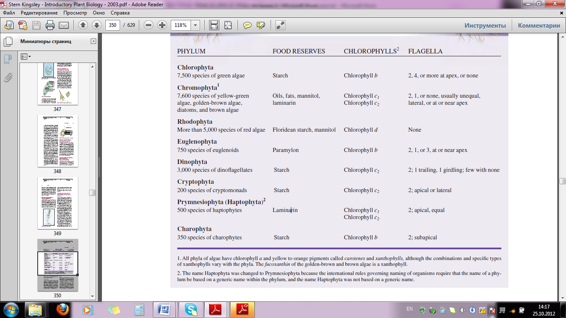
Task: Toggle fit width scrolling mode icon
Action: click(x=214, y=25)
